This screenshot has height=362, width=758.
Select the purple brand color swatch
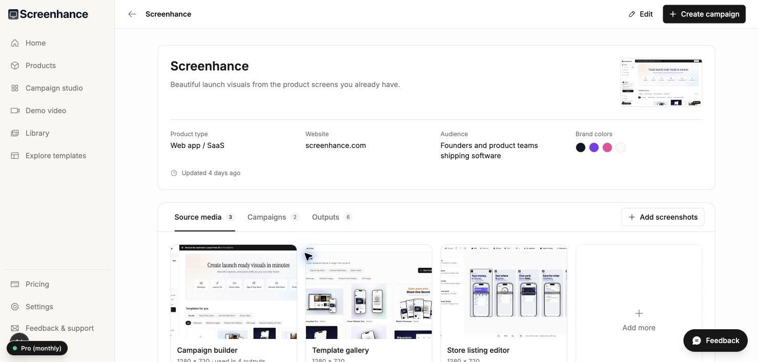point(594,147)
